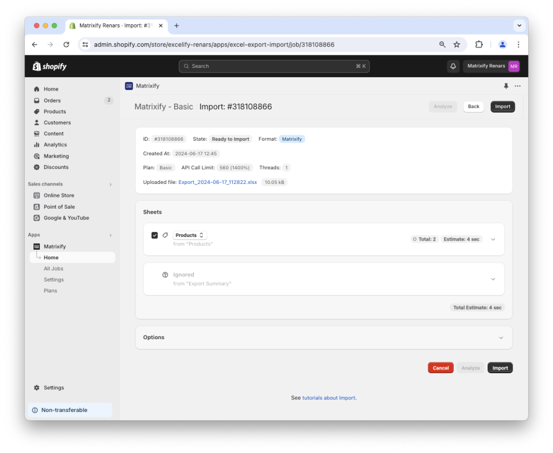This screenshot has height=453, width=553.
Task: Open Analytics in the sidebar
Action: click(x=54, y=145)
